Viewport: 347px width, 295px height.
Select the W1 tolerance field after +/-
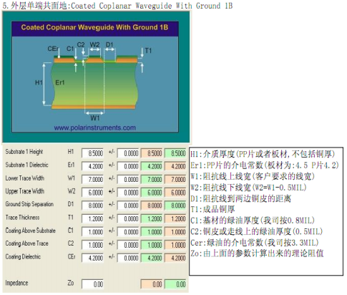(128, 179)
